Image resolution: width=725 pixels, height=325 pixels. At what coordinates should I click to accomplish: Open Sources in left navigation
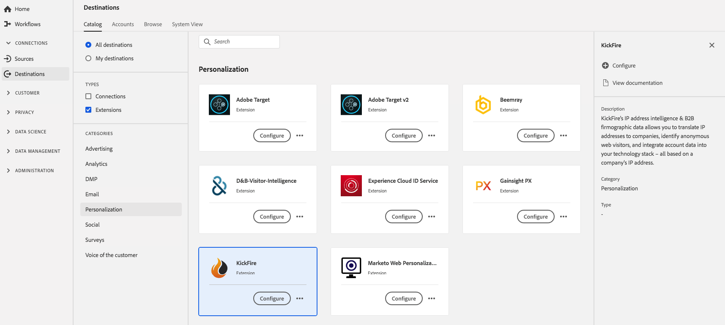[24, 59]
